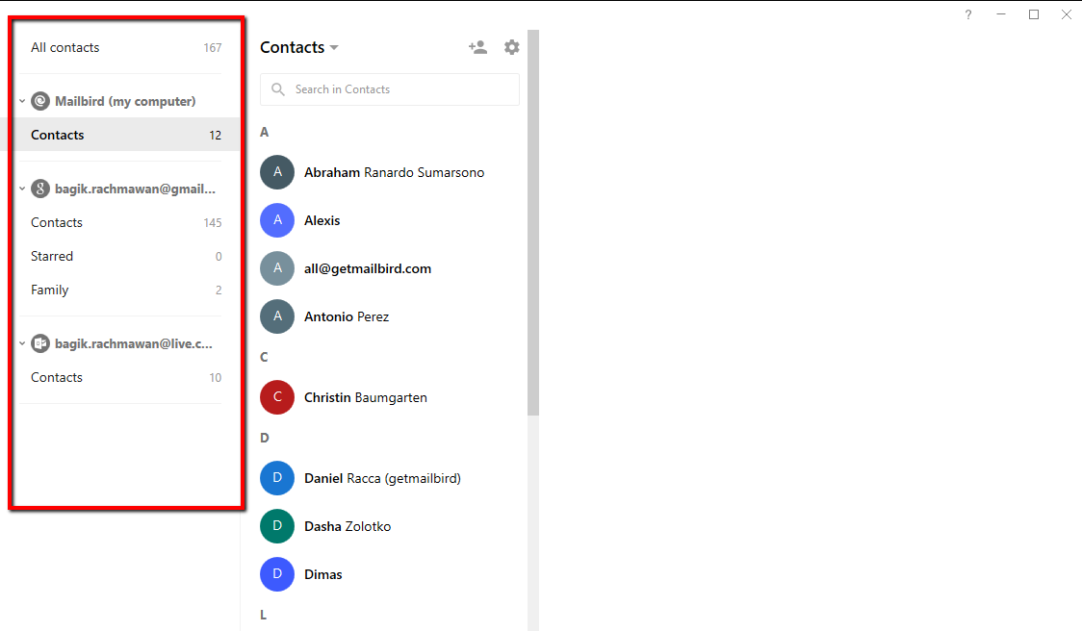1082x631 pixels.
Task: Collapse the bagik.rachmawan@gmail account group
Action: tap(22, 189)
